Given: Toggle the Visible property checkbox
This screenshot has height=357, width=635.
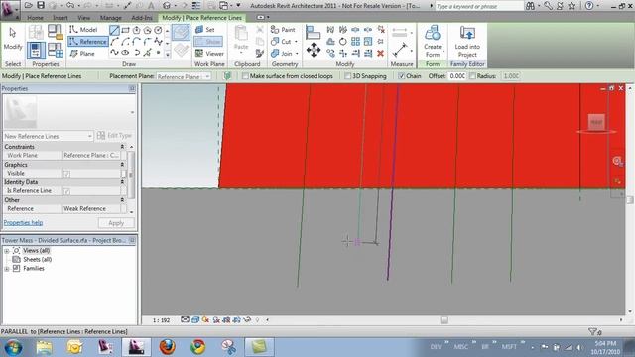Looking at the screenshot, I should (x=66, y=174).
